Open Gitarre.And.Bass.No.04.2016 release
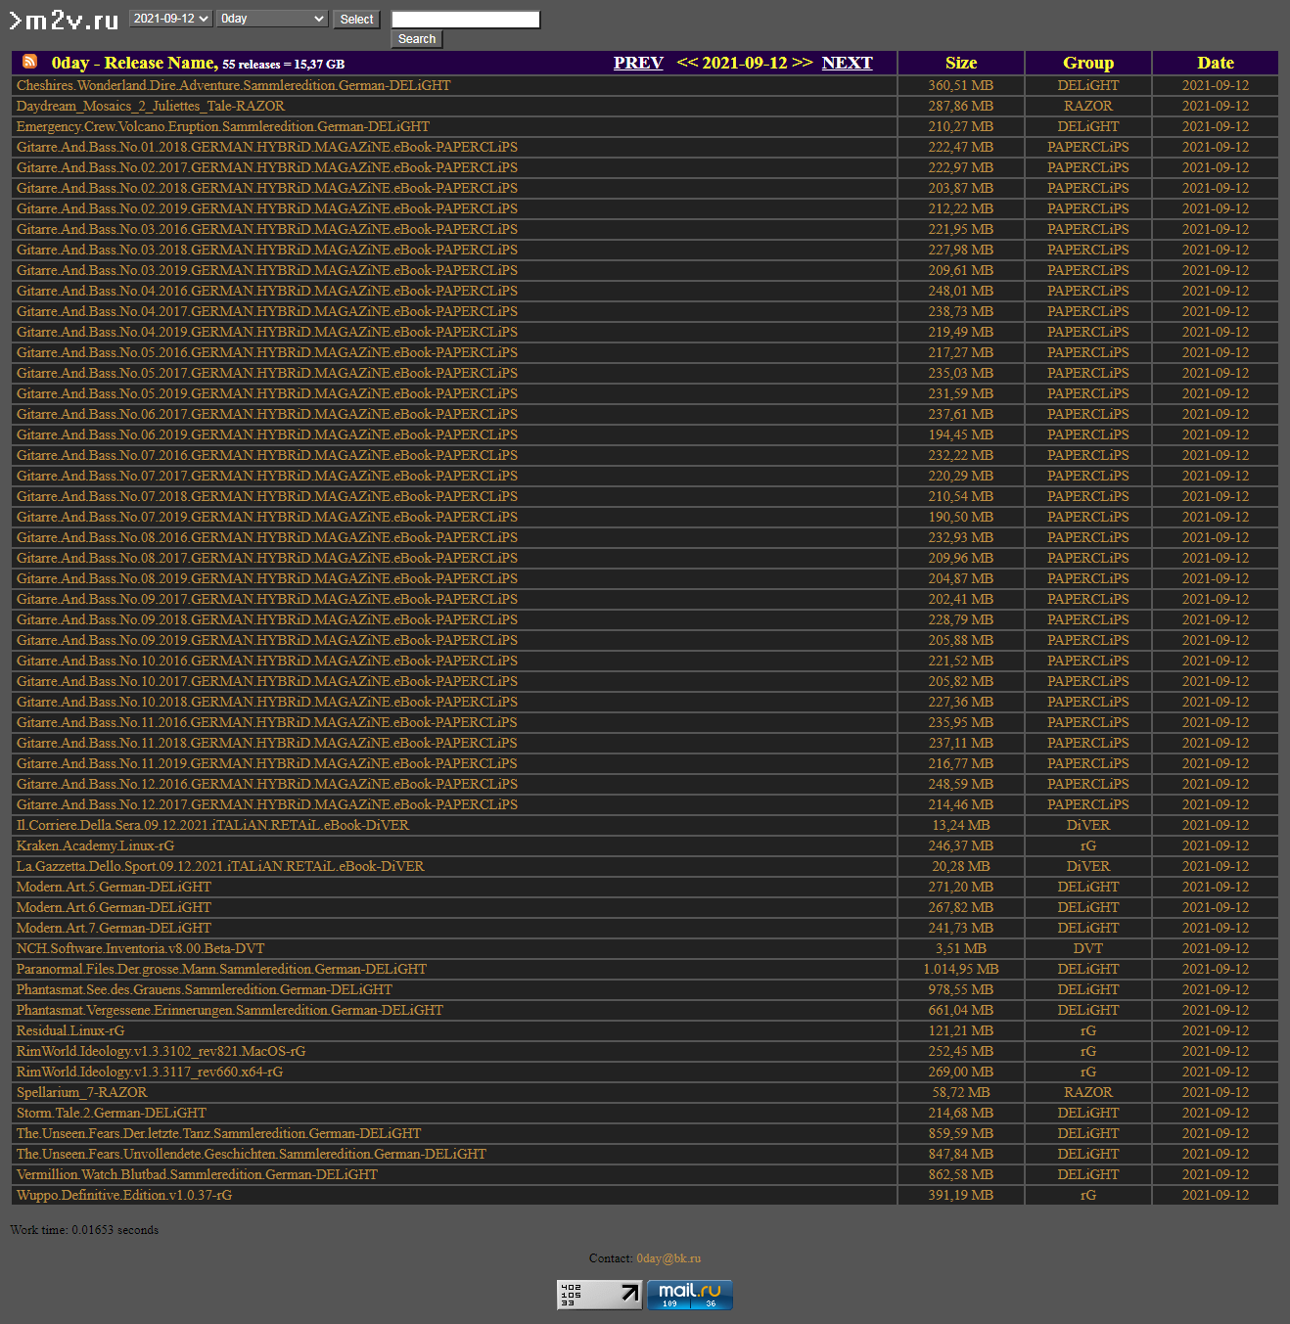The height and width of the screenshot is (1324, 1290). point(267,291)
